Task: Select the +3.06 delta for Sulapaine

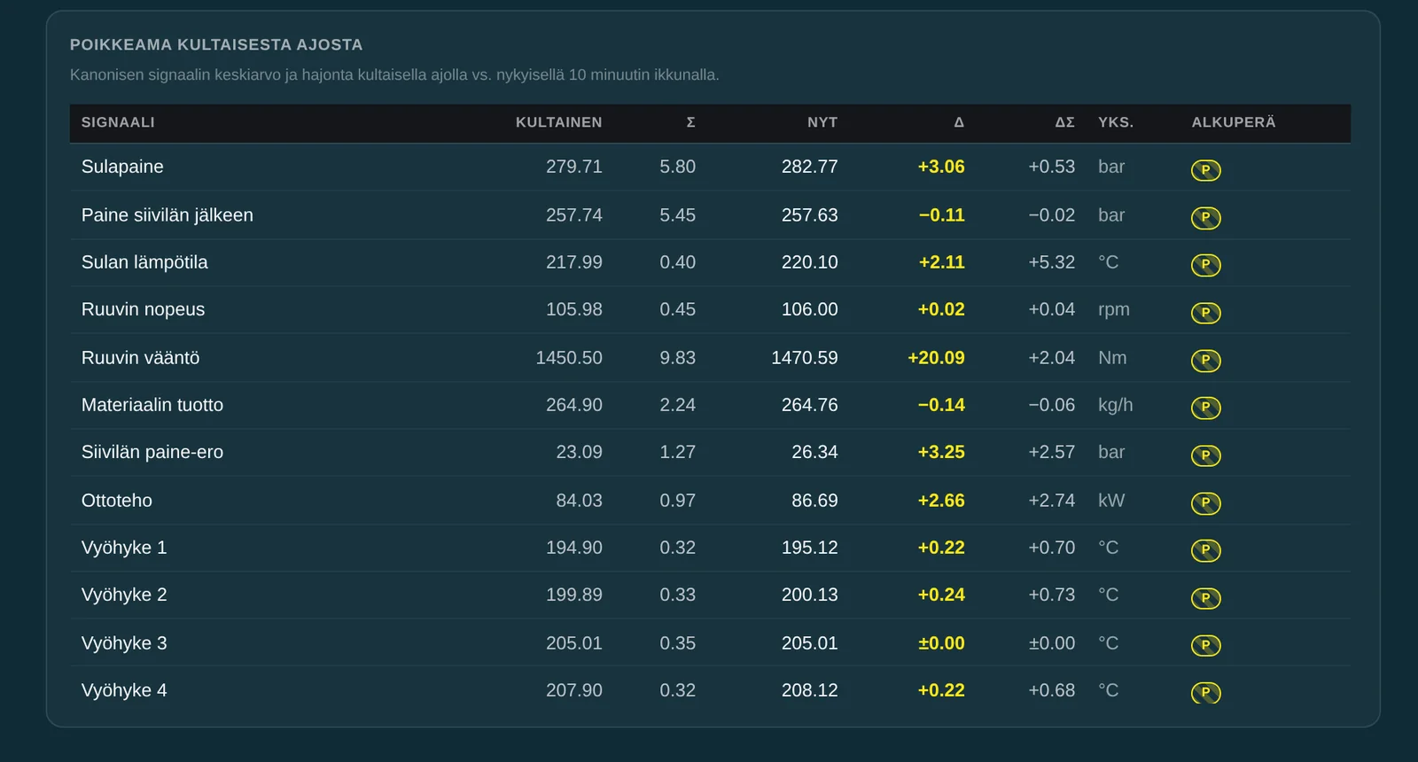Action: click(941, 167)
